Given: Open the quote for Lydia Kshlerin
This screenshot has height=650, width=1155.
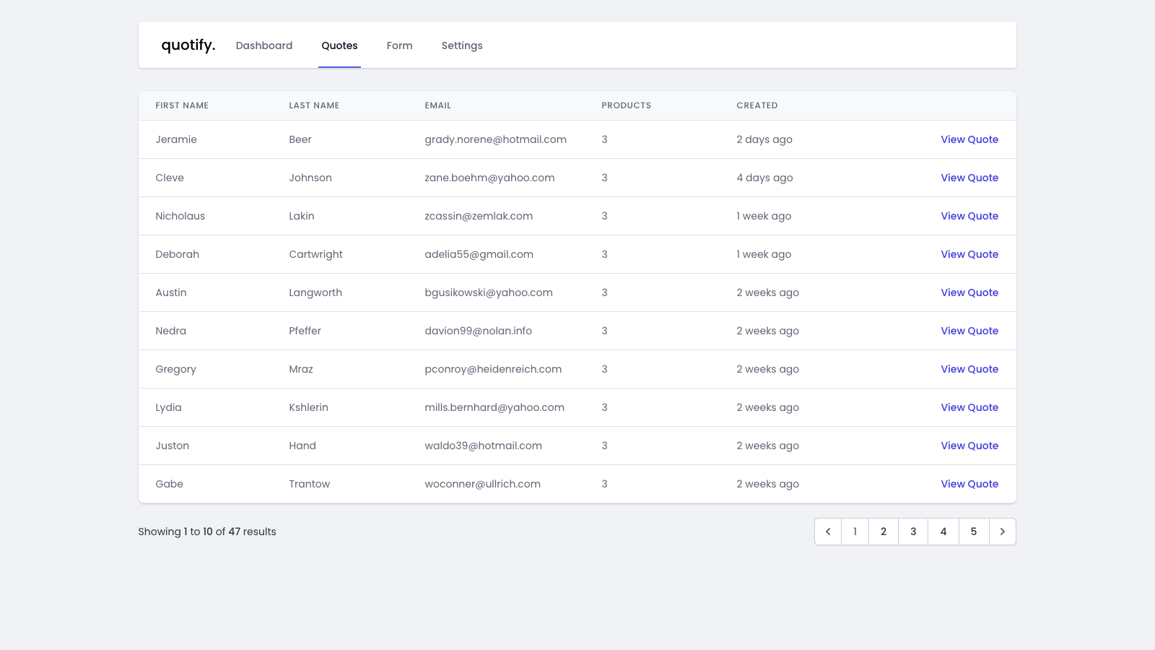Looking at the screenshot, I should tap(969, 407).
